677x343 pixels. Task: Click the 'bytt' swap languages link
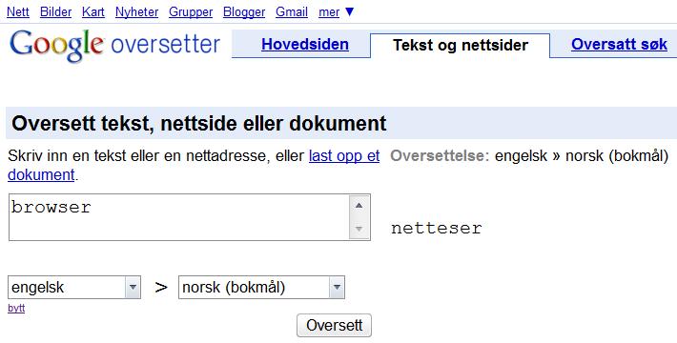[16, 309]
